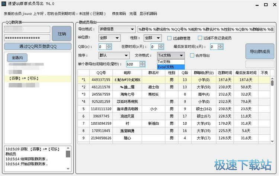Enable 过滤不良记录成员 checkbox
The width and height of the screenshot is (279, 176).
(200, 38)
